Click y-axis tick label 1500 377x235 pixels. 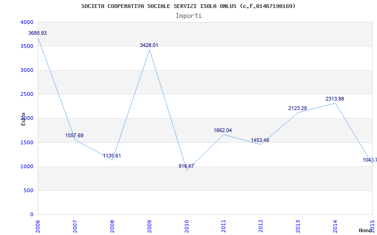tap(27, 143)
